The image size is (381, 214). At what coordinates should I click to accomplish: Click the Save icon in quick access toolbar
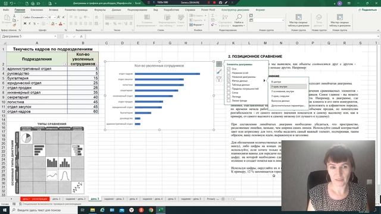coord(5,3)
